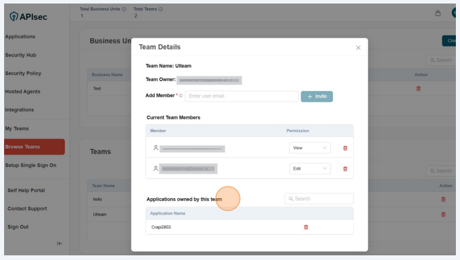Click the lock icon in header

[x=438, y=13]
